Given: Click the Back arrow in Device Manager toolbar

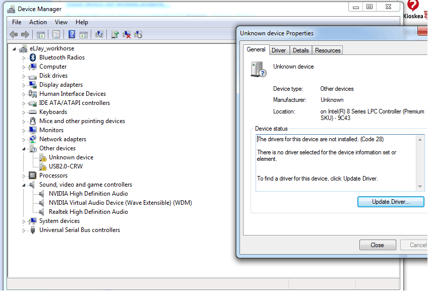Looking at the screenshot, I should pos(14,35).
